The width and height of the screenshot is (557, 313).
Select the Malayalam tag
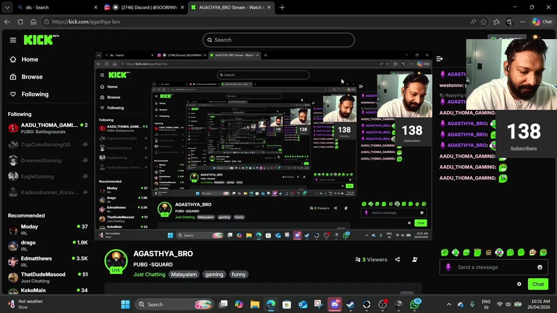184,274
